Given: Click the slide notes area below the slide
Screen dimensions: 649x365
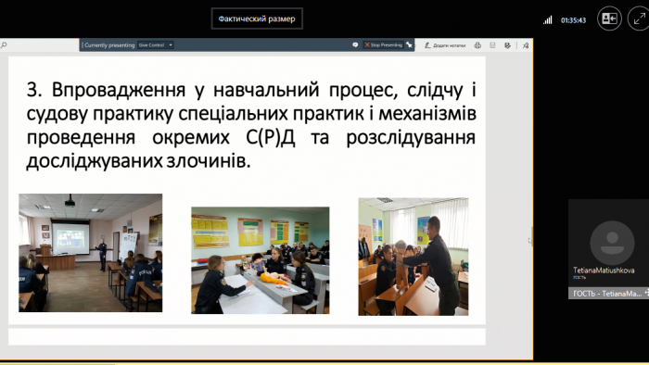Looking at the screenshot, I should (247, 336).
